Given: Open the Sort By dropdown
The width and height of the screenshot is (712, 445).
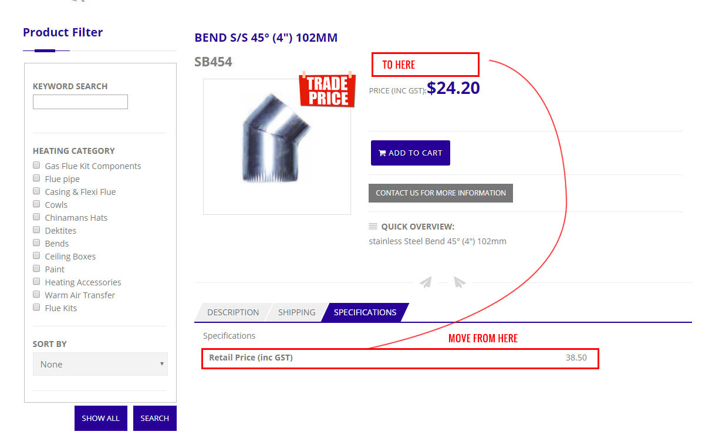Looking at the screenshot, I should (x=100, y=364).
